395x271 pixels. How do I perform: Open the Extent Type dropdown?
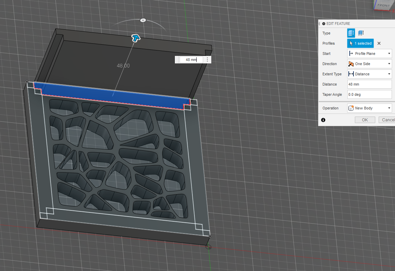pos(389,74)
